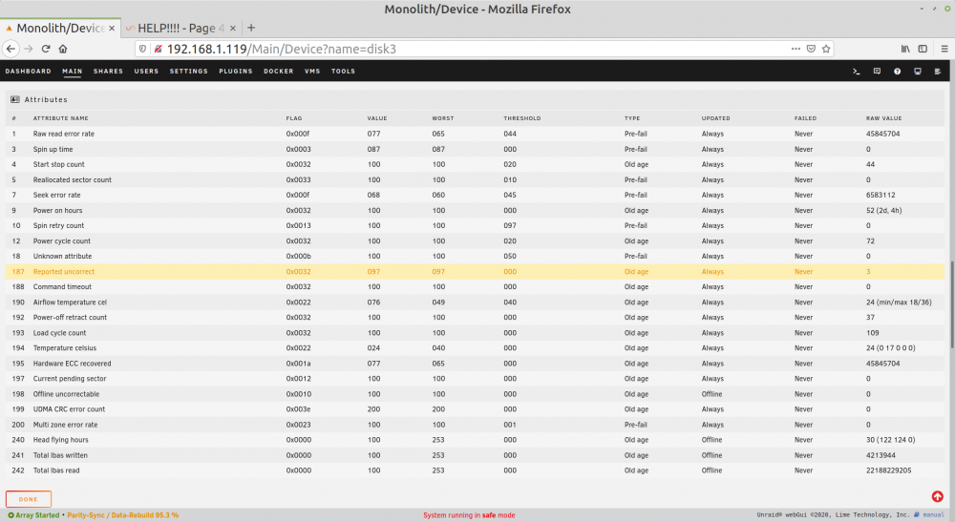Close the Monolith/Device tab

(x=112, y=28)
